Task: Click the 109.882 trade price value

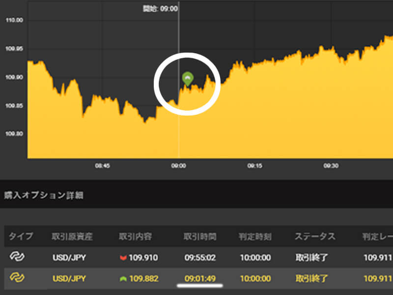Action: click(144, 279)
